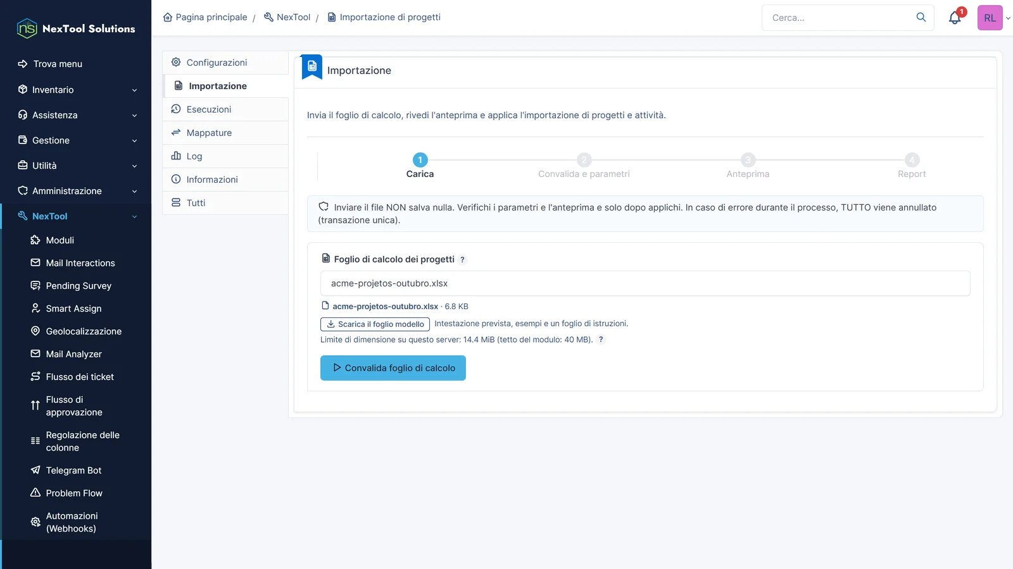Click the Flusso di approvazione arrows icon
The width and height of the screenshot is (1013, 569).
coord(35,406)
